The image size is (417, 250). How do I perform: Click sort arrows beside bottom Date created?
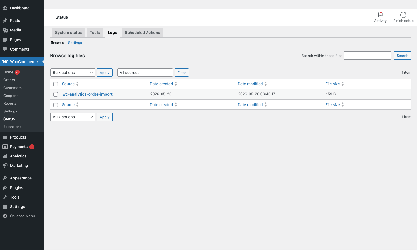click(176, 105)
